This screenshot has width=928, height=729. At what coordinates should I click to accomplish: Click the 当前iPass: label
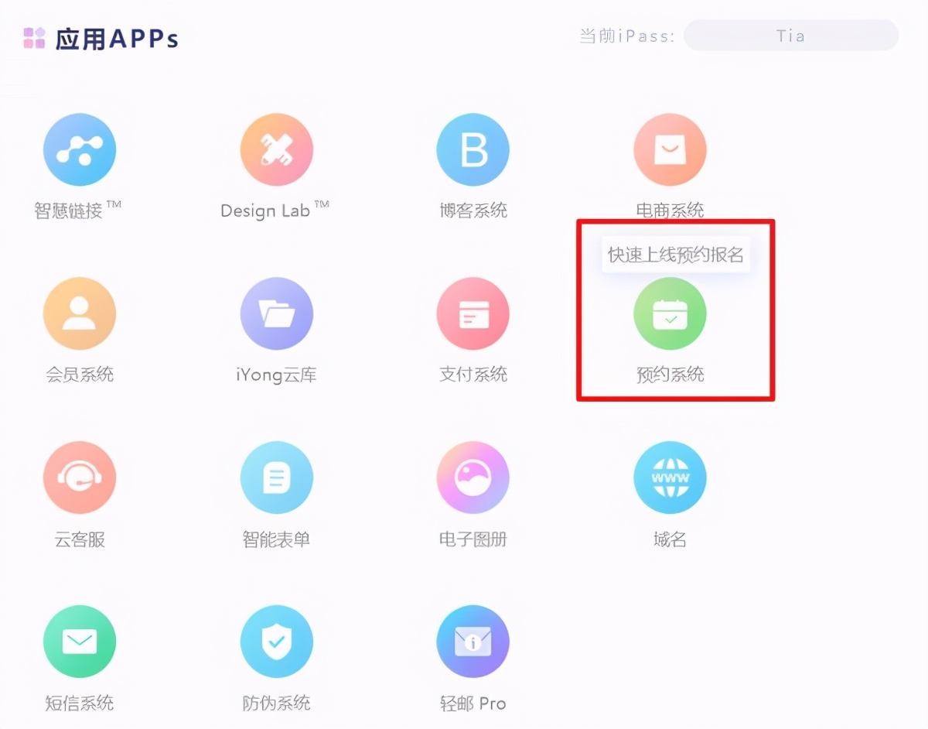coord(627,36)
